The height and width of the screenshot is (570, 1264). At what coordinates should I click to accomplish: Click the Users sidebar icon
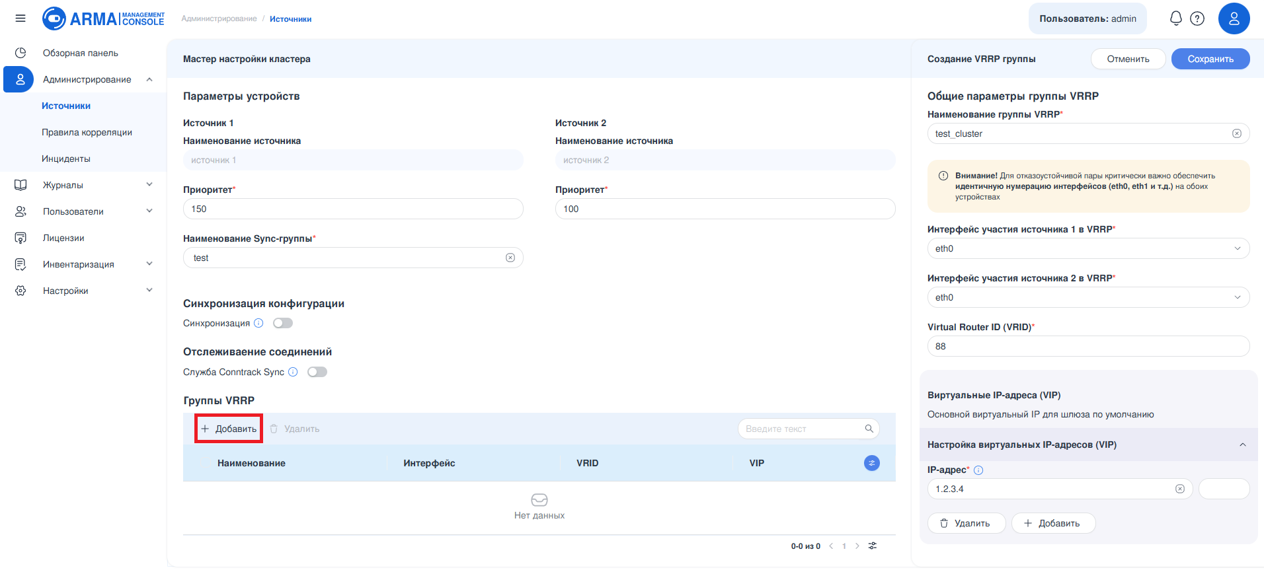[x=20, y=211]
